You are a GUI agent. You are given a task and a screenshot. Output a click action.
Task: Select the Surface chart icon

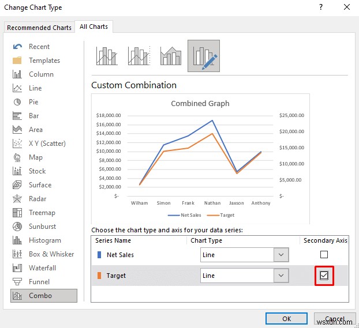(x=17, y=185)
